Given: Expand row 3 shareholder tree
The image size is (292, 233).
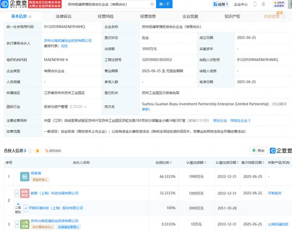Looking at the screenshot, I should pos(17,224).
